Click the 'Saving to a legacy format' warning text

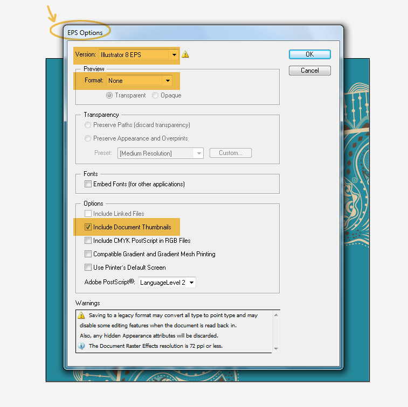(x=173, y=315)
